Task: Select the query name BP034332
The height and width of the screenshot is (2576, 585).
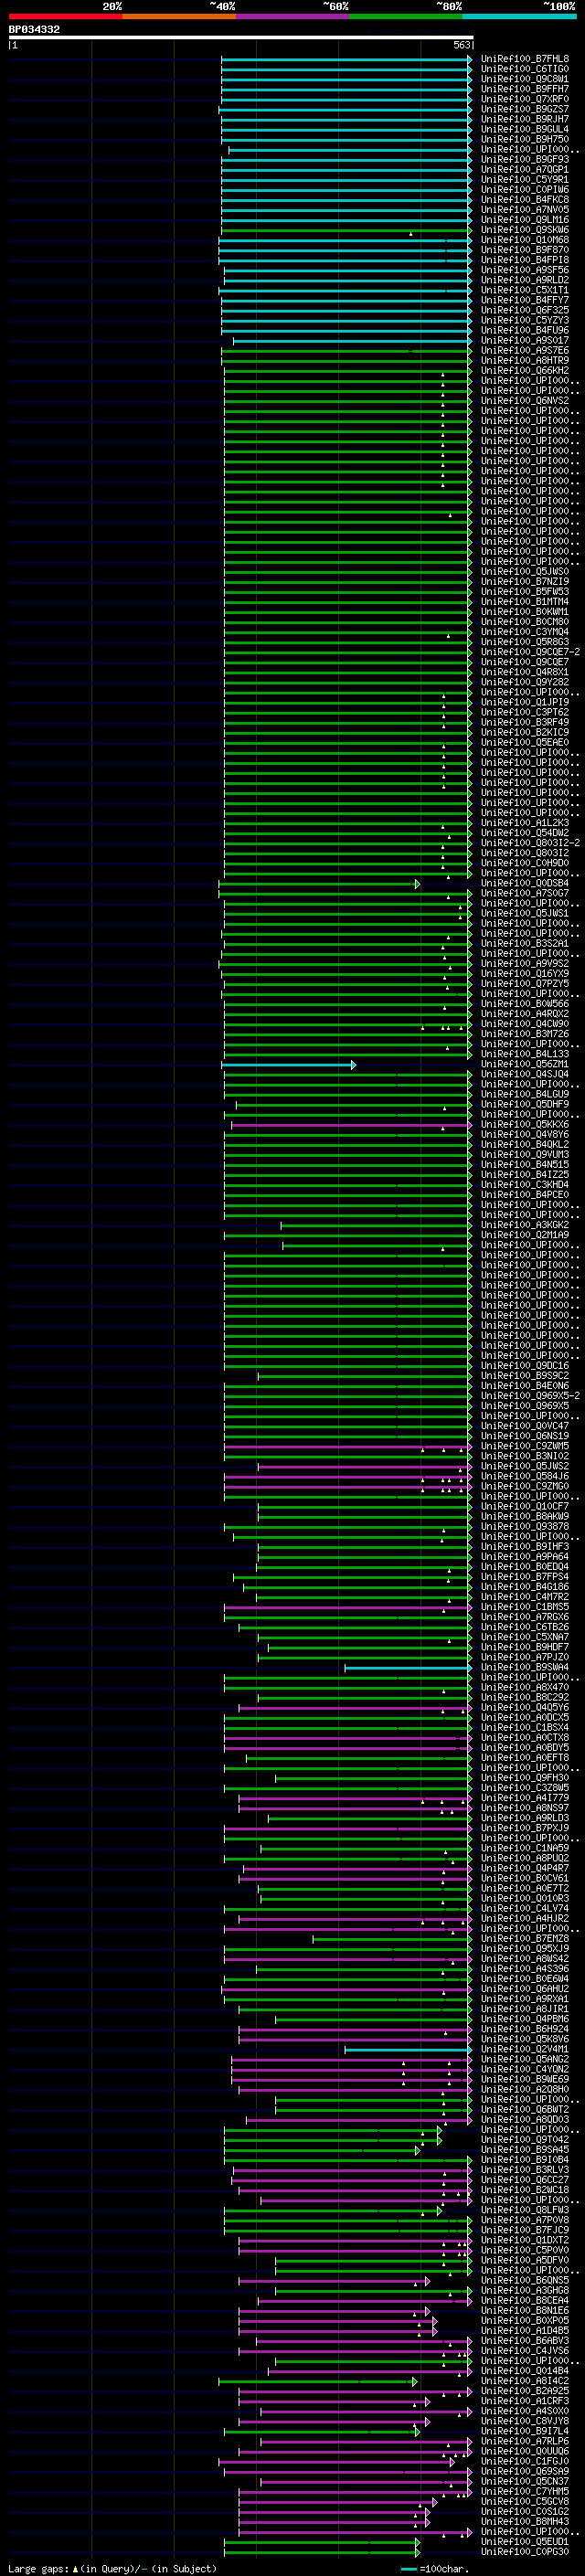Action: click(34, 29)
